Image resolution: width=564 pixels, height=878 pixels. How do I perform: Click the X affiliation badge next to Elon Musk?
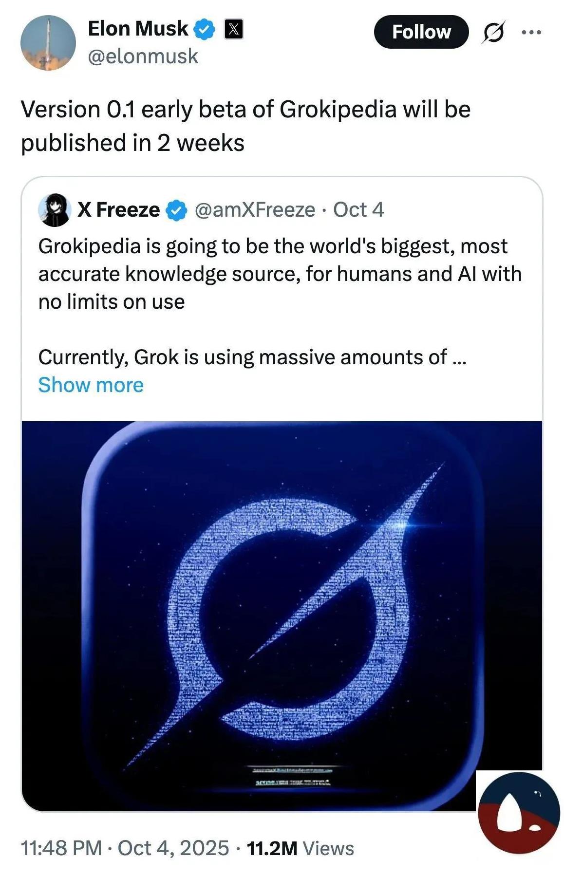coord(233,29)
